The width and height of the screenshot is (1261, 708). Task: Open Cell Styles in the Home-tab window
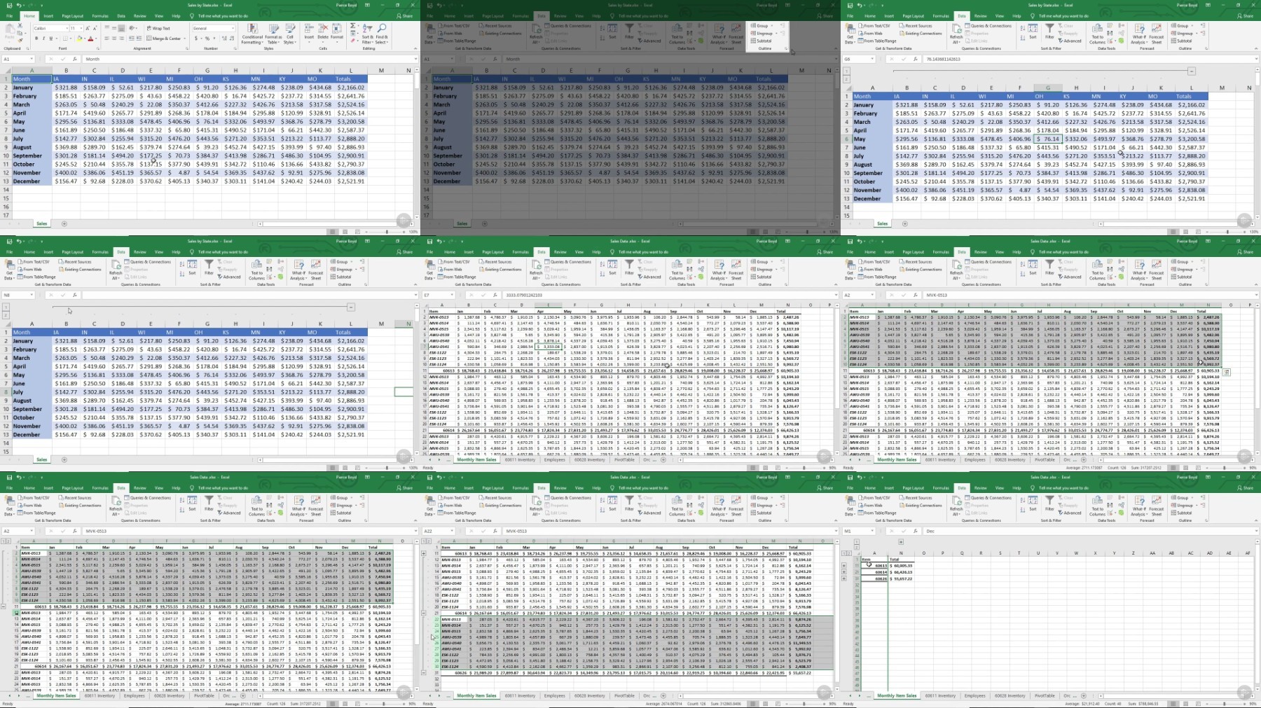(x=289, y=34)
